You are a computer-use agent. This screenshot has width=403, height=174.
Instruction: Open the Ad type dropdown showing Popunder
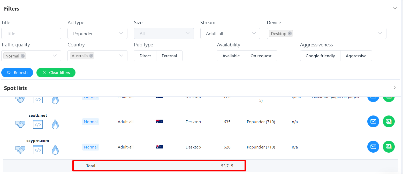(x=97, y=34)
